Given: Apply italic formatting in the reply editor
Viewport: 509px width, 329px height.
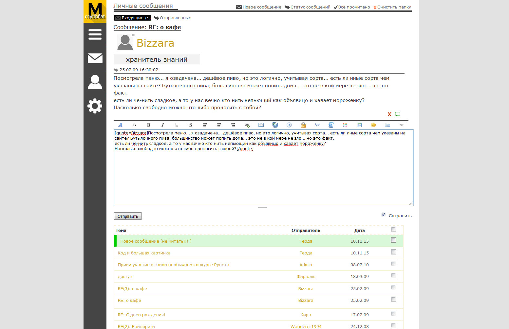Looking at the screenshot, I should 163,125.
